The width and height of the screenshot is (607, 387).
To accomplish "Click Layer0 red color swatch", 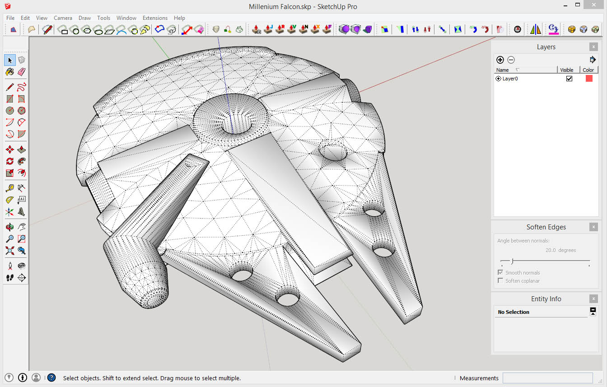I will [589, 79].
